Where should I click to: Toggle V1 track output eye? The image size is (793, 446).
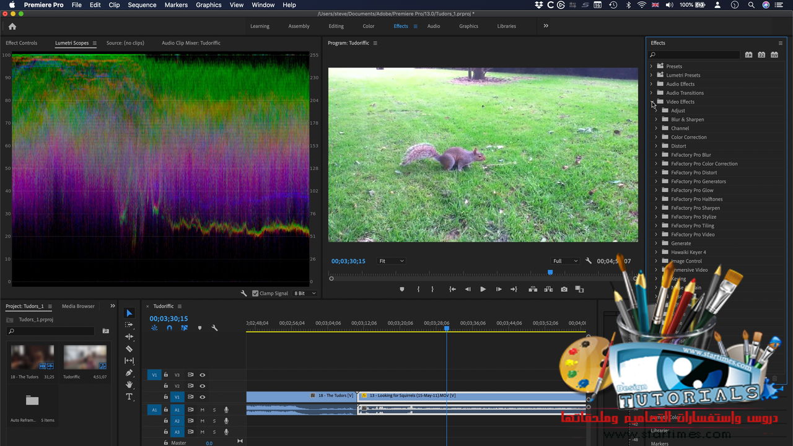click(202, 397)
